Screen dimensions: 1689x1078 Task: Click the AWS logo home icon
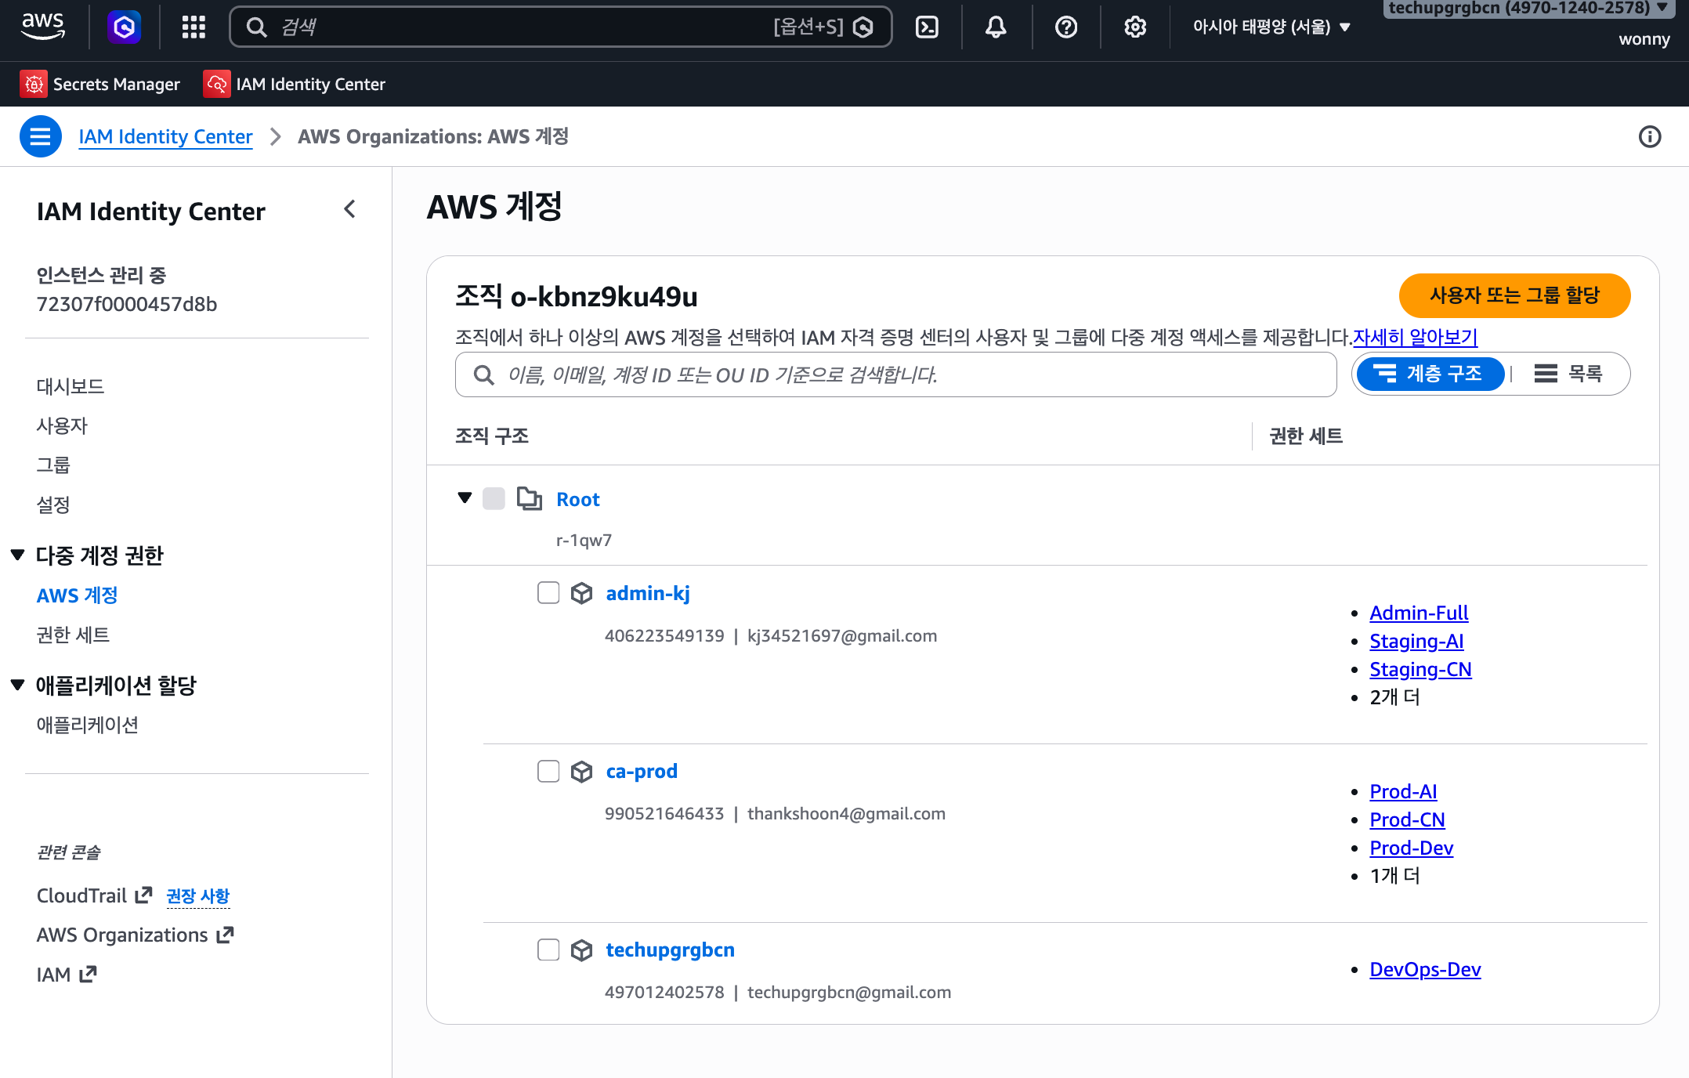pos(43,26)
